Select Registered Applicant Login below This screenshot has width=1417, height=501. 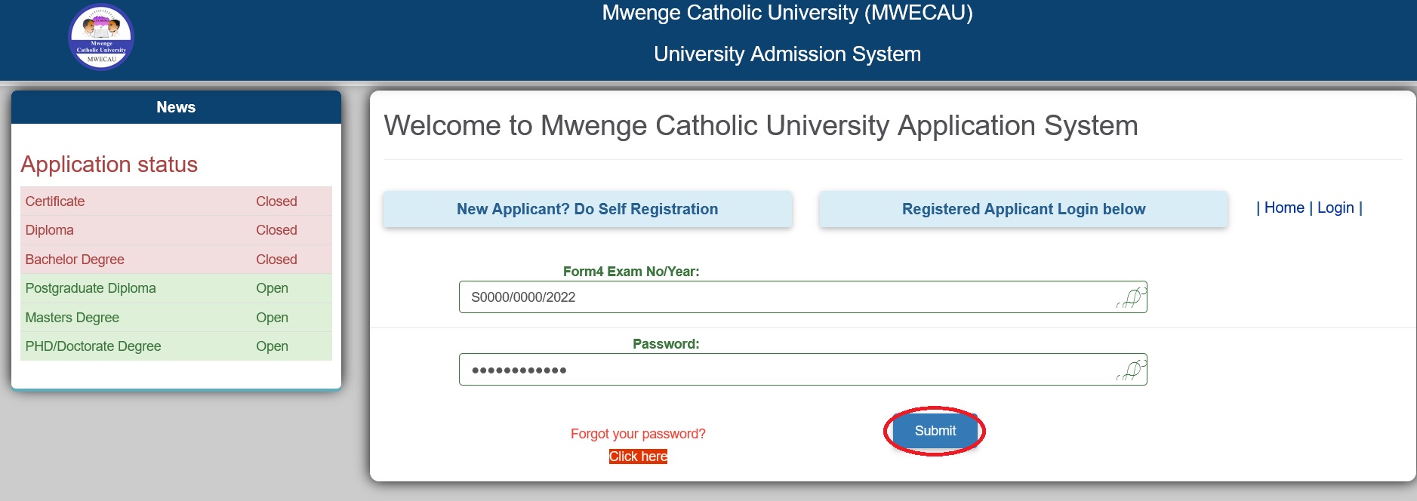point(1023,209)
